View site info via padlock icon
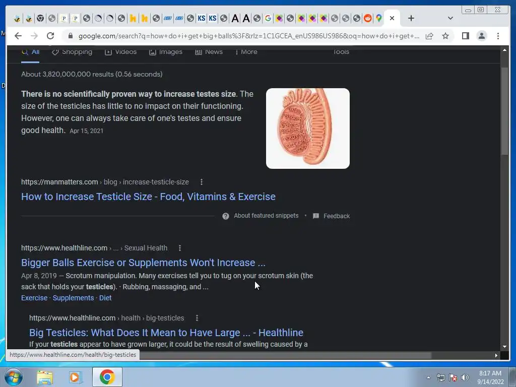 click(x=70, y=36)
